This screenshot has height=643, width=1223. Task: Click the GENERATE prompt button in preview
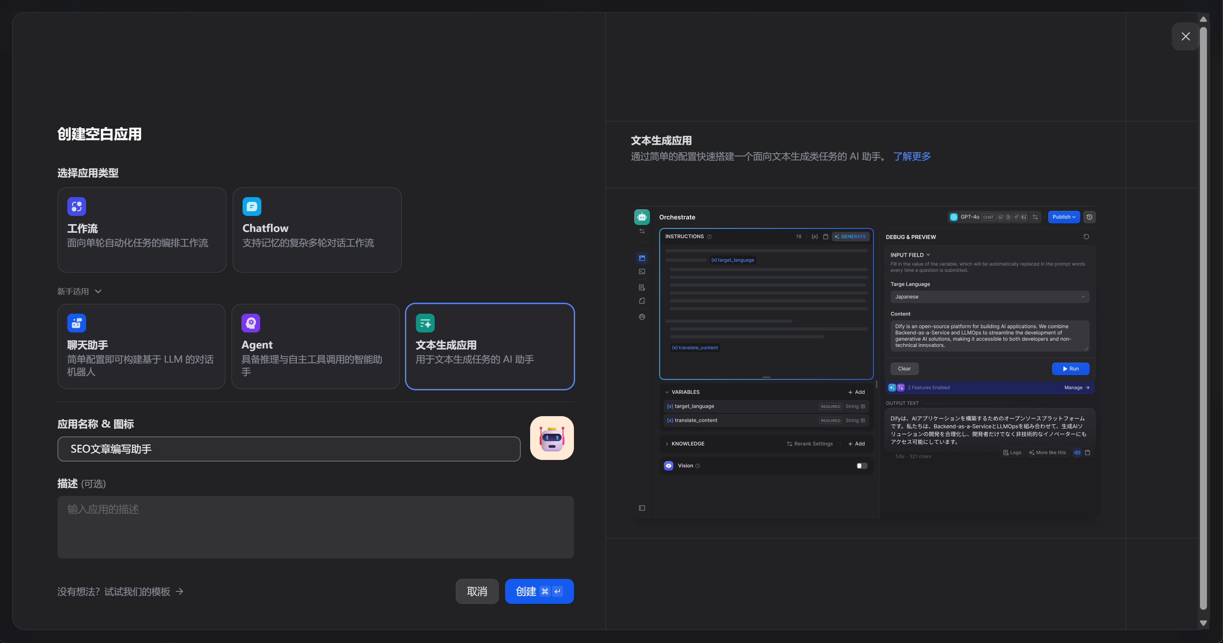(850, 236)
